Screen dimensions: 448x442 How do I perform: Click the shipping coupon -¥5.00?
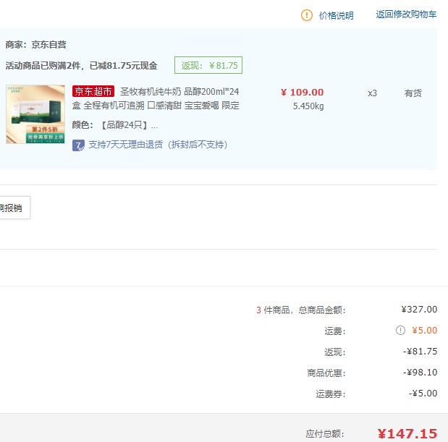423,394
